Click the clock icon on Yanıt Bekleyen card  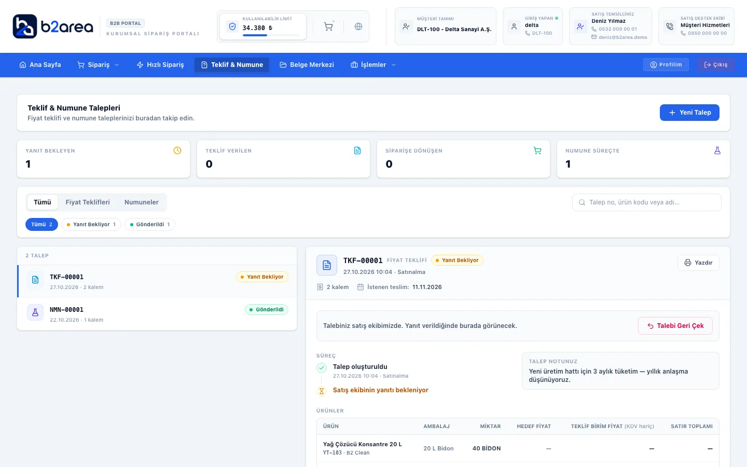tap(177, 150)
